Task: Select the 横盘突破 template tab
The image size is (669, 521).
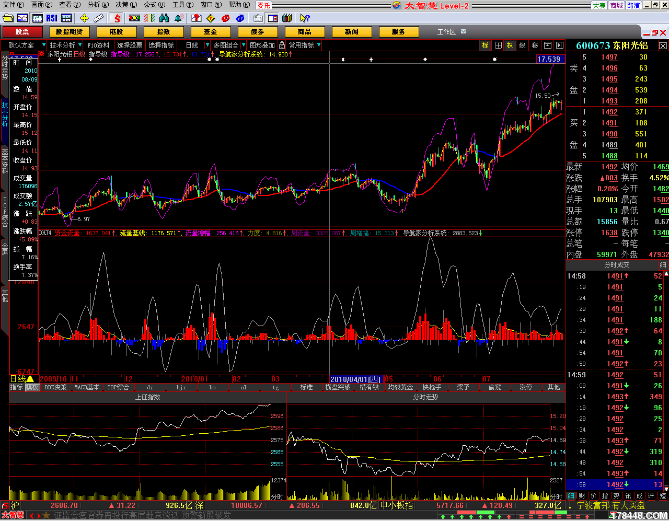Action: click(338, 388)
